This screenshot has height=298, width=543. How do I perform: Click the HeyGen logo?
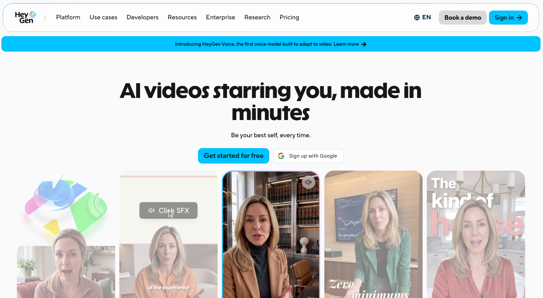pos(25,17)
